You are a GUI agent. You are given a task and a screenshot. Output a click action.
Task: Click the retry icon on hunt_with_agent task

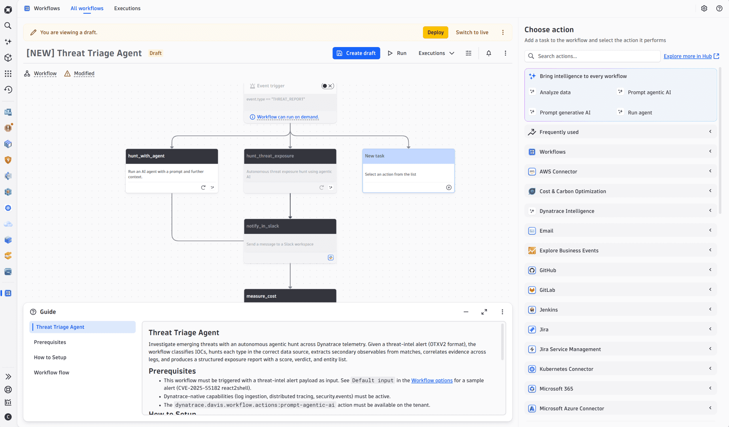click(203, 187)
